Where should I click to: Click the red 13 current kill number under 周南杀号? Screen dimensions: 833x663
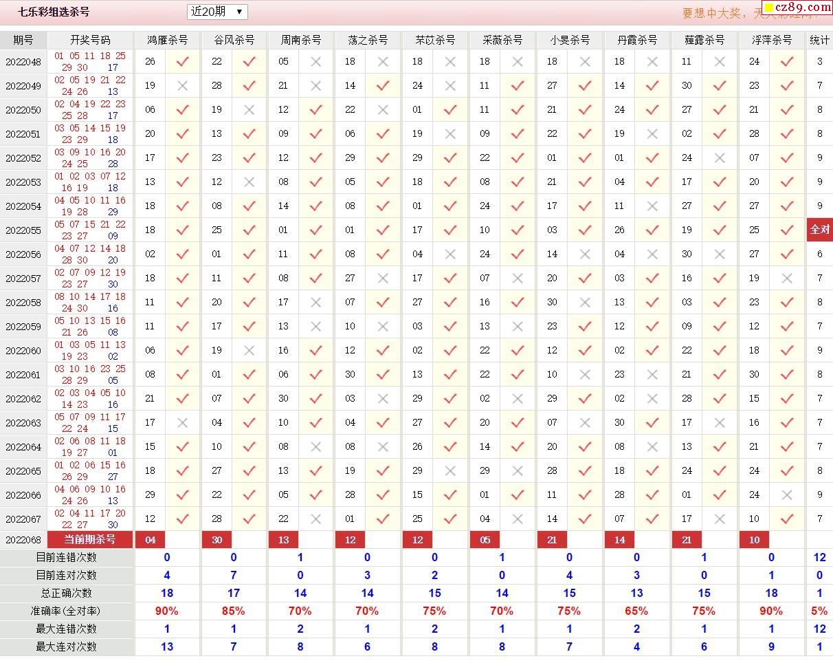(x=283, y=540)
